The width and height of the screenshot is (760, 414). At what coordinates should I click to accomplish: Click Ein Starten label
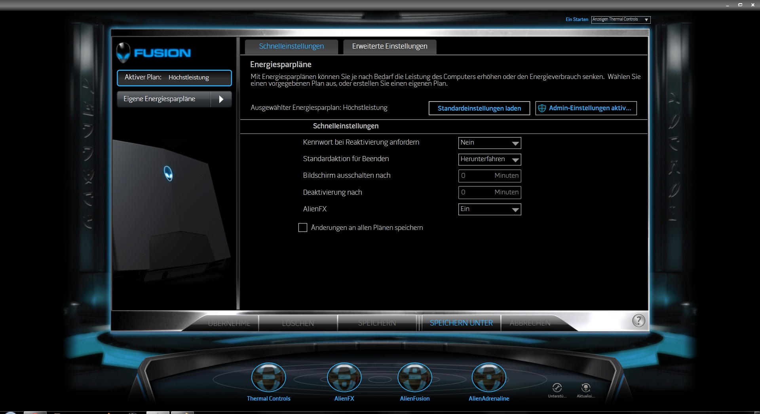tap(577, 19)
